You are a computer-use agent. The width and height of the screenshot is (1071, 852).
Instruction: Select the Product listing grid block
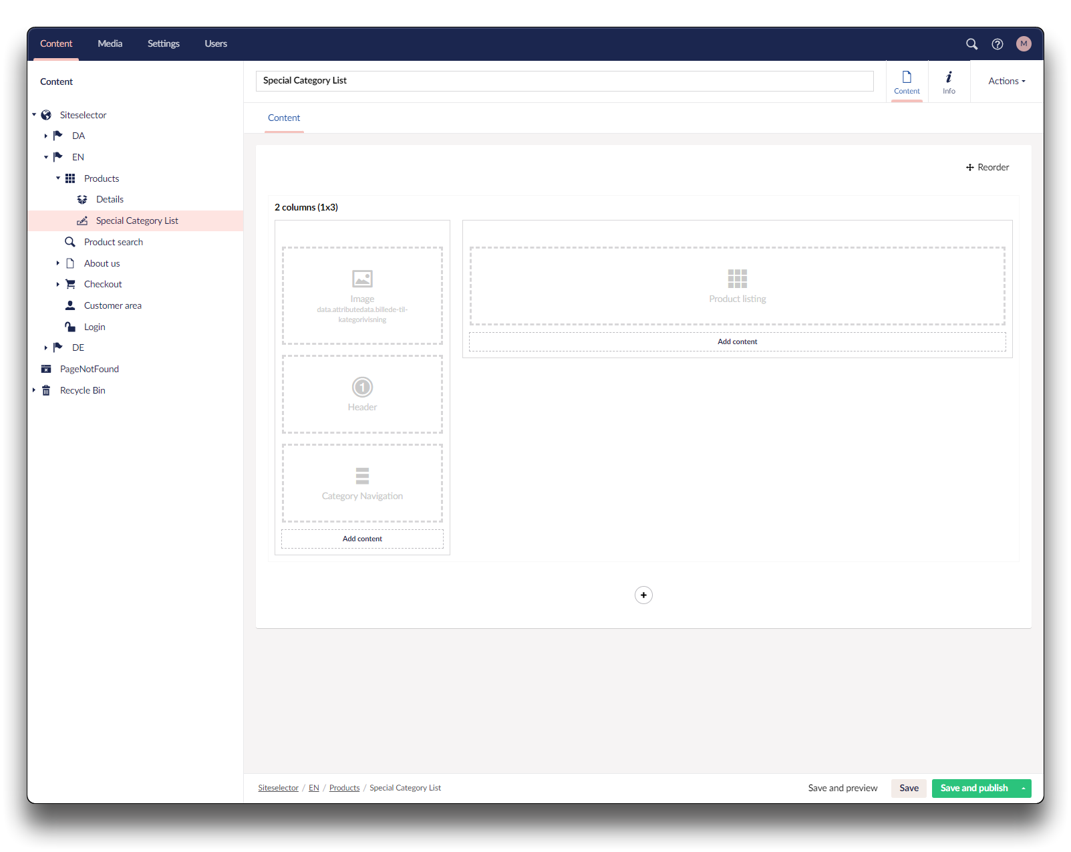(737, 286)
